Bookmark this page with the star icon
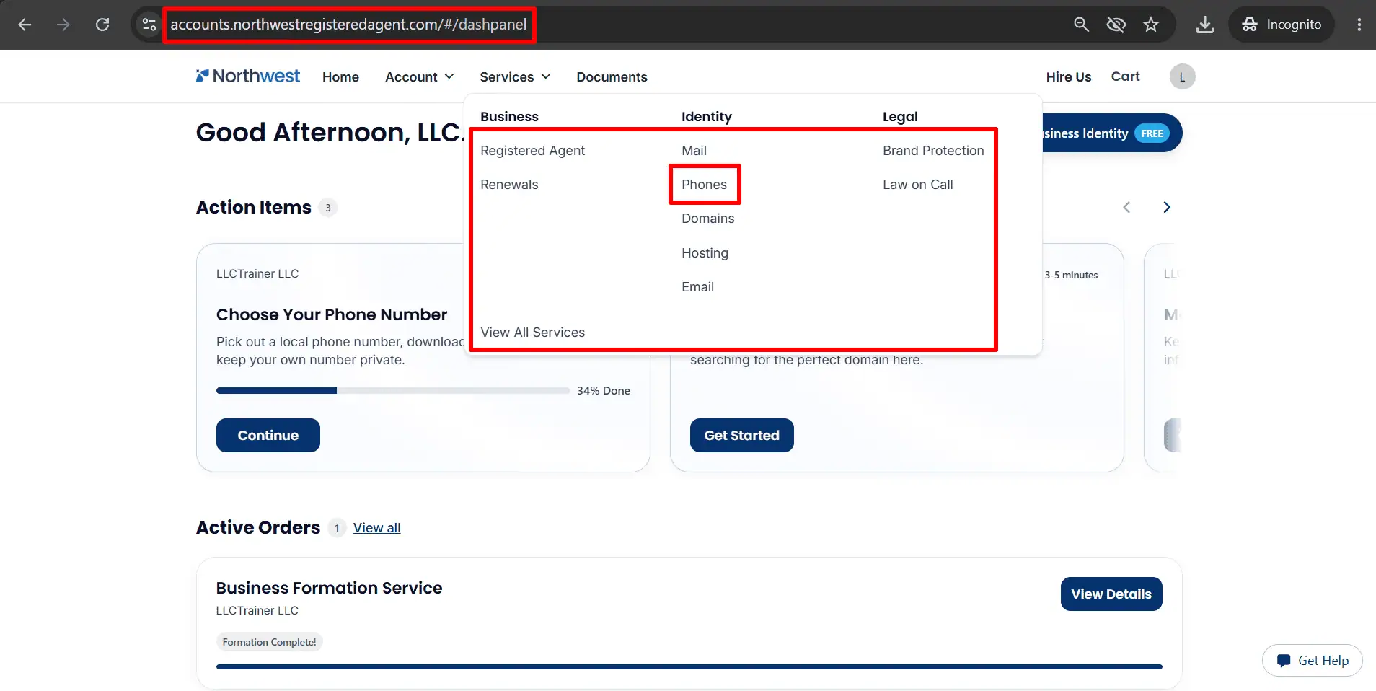Viewport: 1376px width, 691px height. [1151, 25]
